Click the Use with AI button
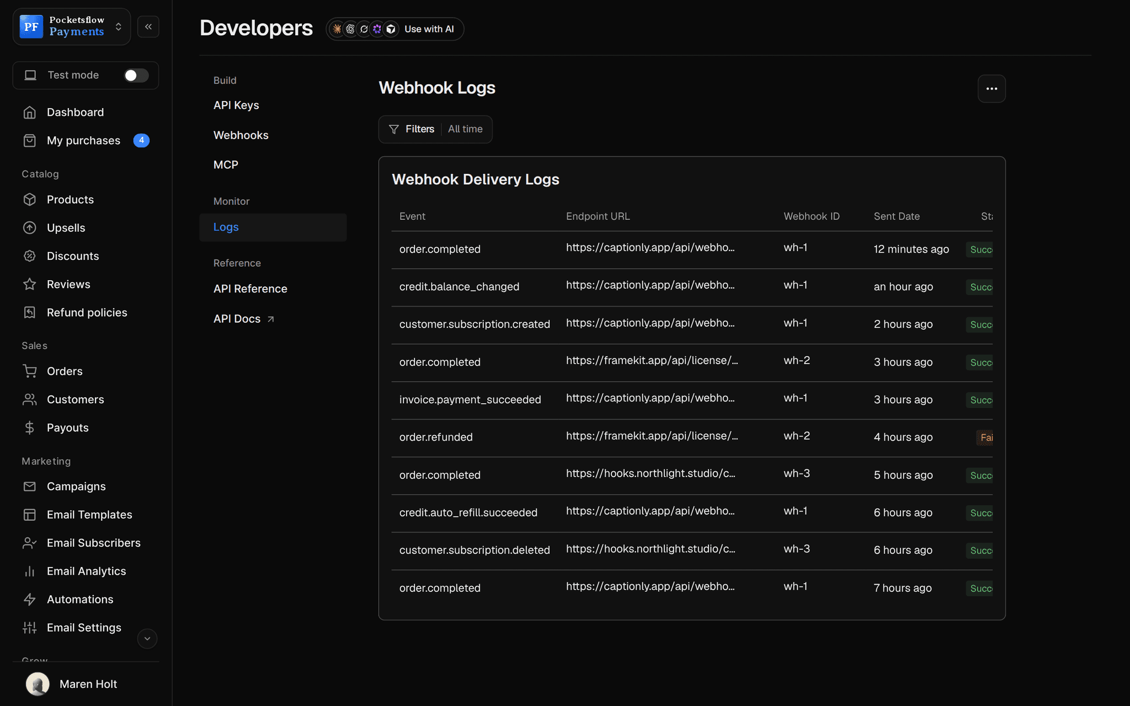 (x=395, y=29)
